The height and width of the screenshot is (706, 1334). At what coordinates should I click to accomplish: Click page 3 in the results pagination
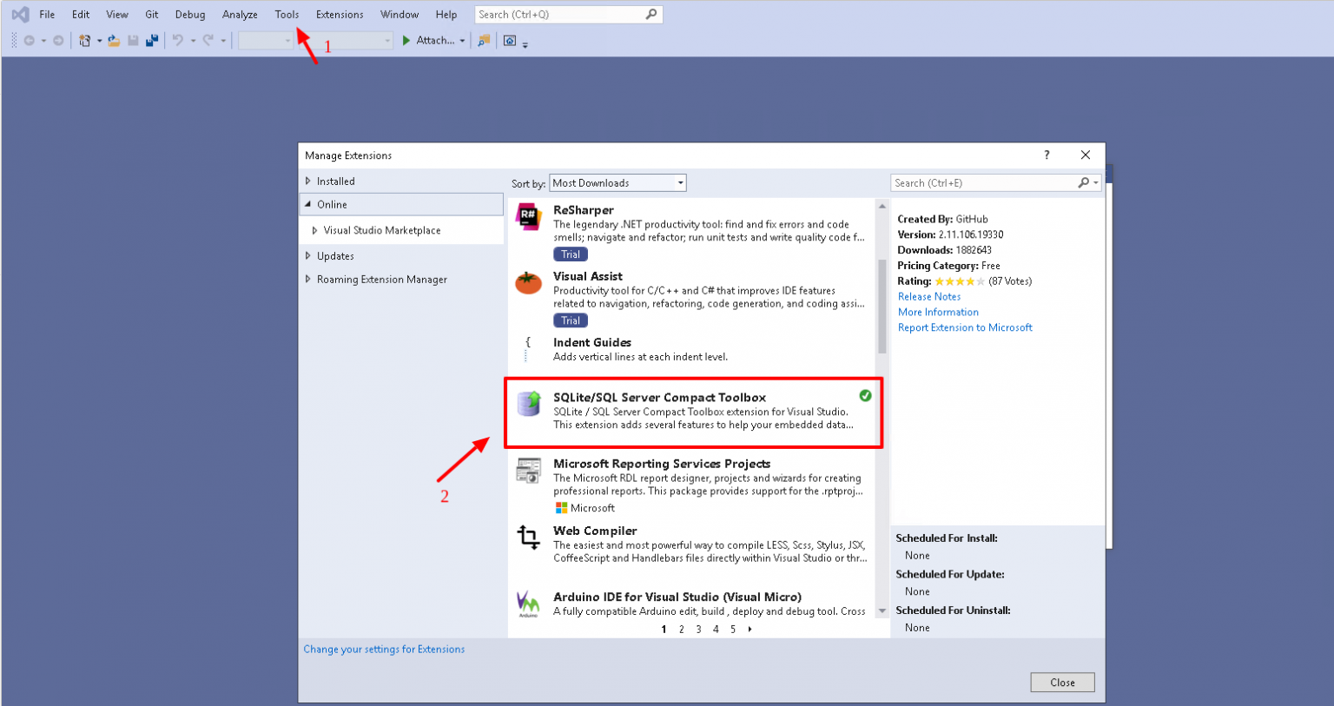click(x=698, y=629)
